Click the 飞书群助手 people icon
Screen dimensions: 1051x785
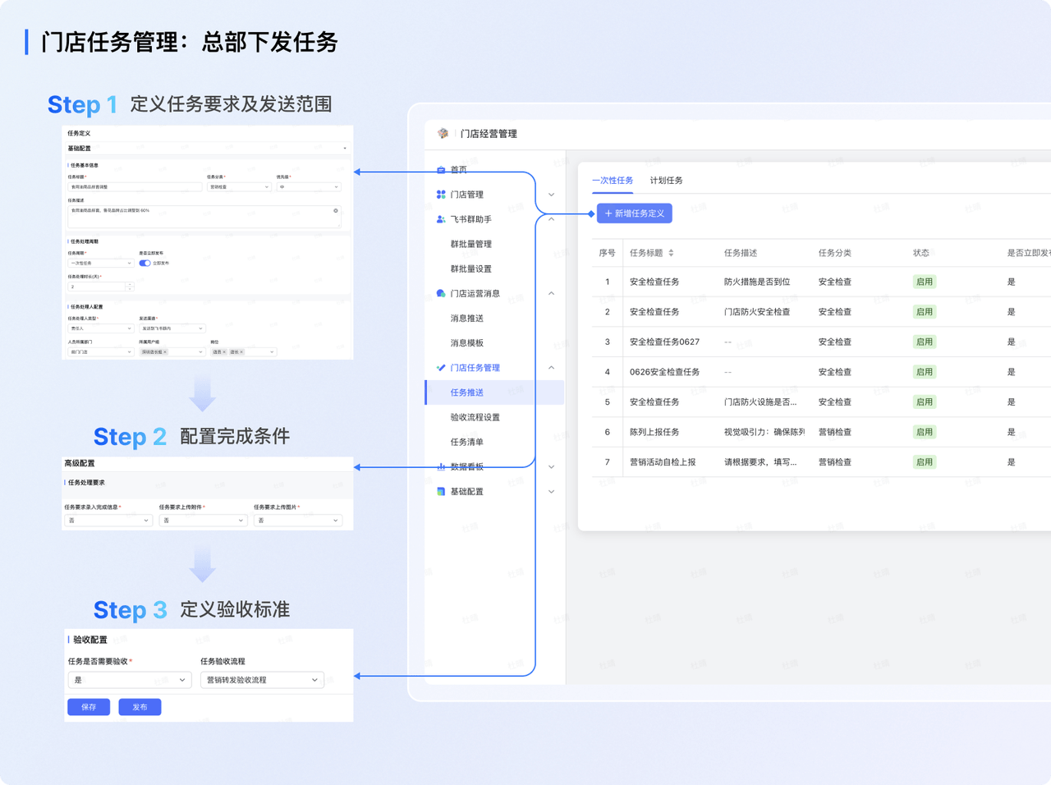click(x=441, y=219)
